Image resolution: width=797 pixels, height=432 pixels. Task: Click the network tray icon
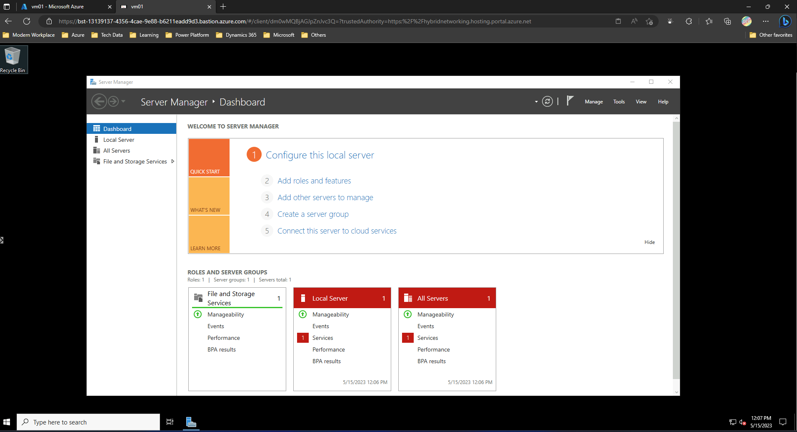pyautogui.click(x=733, y=422)
